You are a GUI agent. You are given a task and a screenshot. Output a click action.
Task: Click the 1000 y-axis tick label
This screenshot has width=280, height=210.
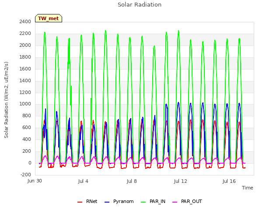(25, 104)
